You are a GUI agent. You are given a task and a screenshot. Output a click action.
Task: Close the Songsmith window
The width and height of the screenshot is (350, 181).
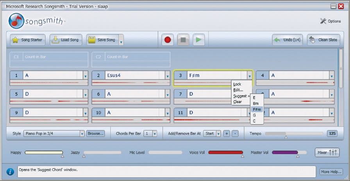341,6
